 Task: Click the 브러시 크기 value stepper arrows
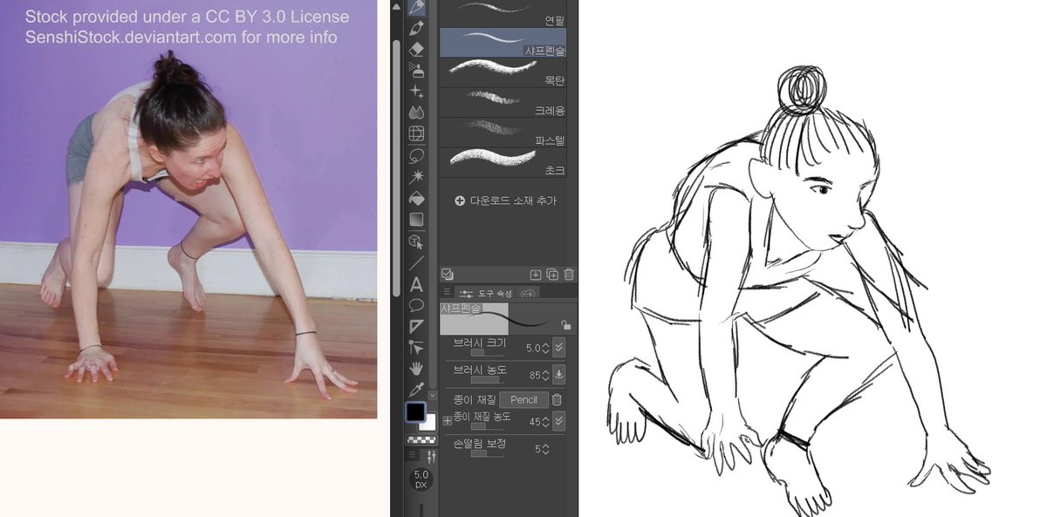coord(545,347)
